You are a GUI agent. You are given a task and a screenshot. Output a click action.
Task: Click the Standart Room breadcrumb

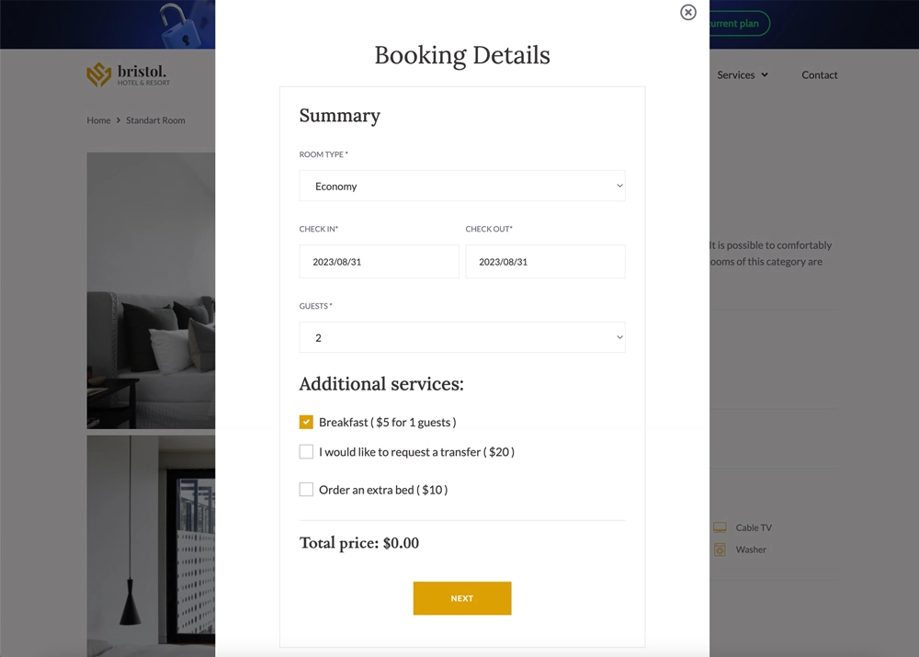tap(155, 119)
